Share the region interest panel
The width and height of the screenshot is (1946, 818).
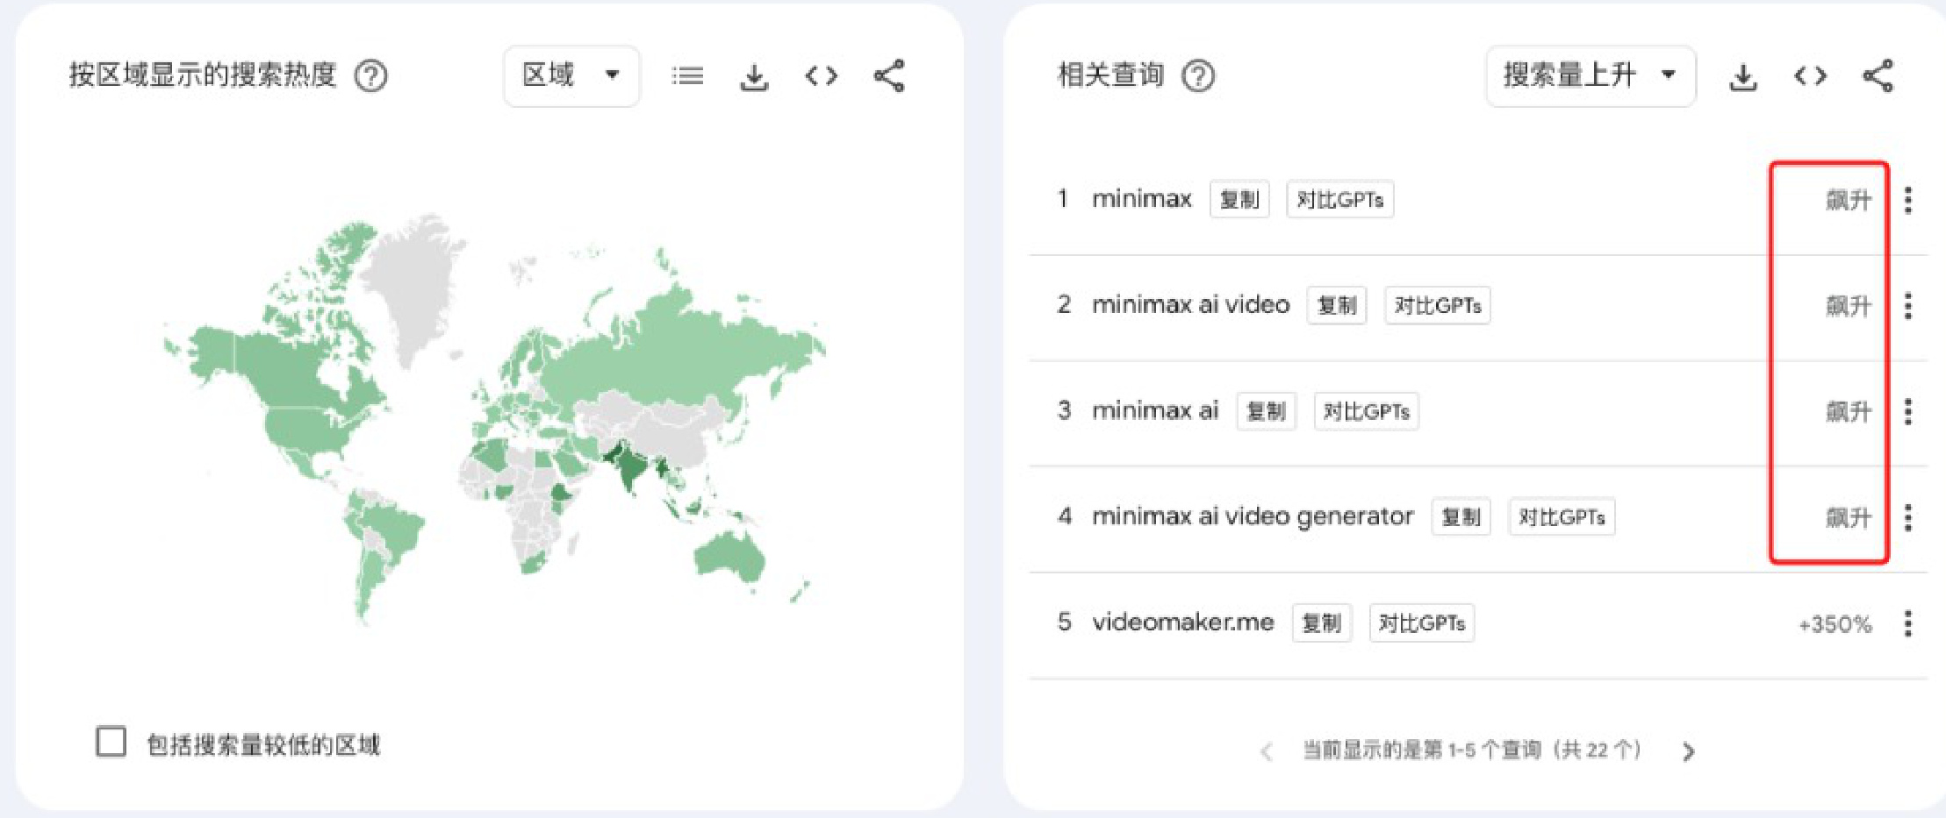point(889,76)
